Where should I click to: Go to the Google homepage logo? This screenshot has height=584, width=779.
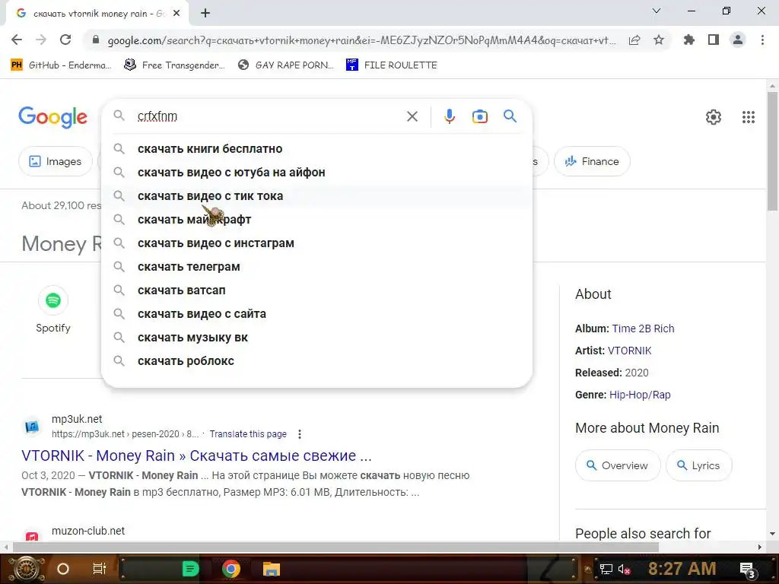[53, 117]
